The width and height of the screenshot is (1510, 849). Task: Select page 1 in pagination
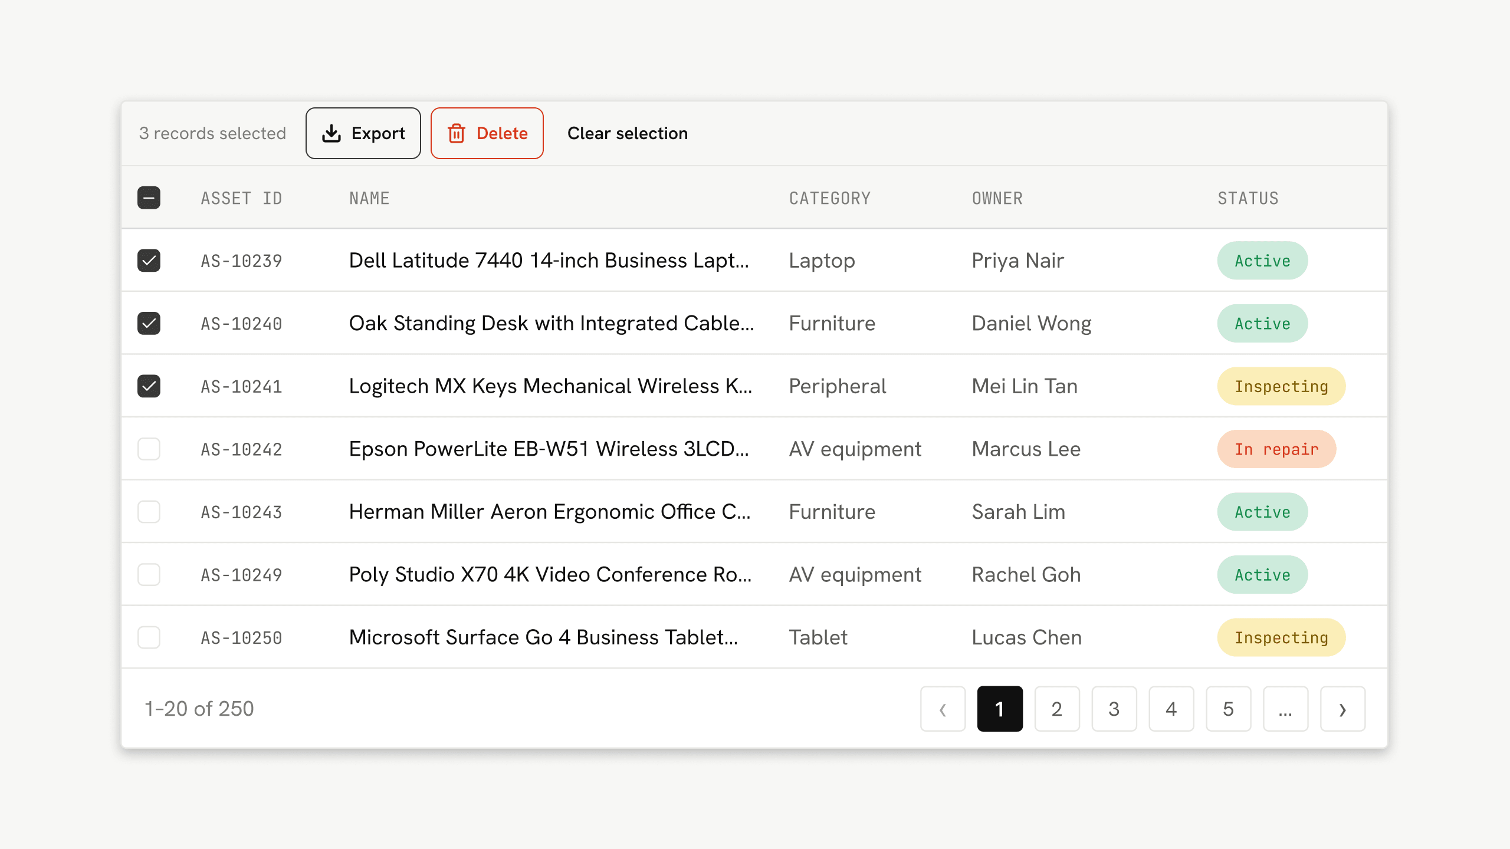pyautogui.click(x=1000, y=709)
